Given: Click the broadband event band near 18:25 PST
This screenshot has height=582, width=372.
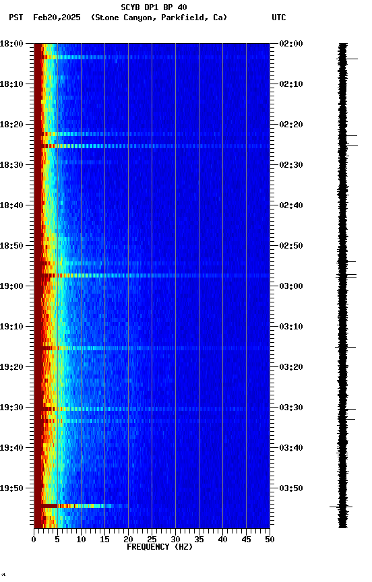Looking at the screenshot, I should [152, 146].
